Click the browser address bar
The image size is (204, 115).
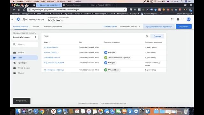(x=77, y=10)
